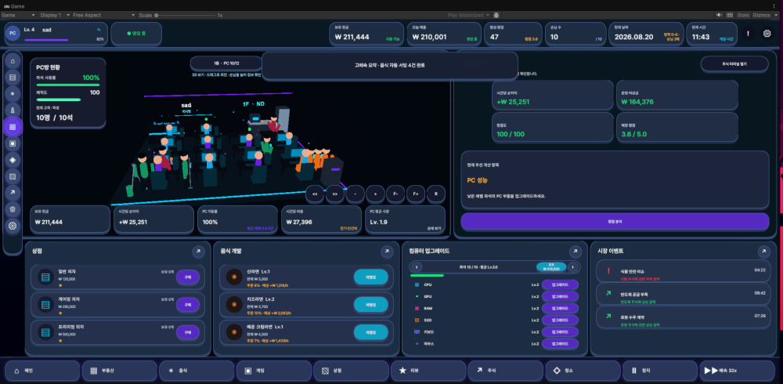Expand the 컴퓨터 업그레이드 panel arrow icon
This screenshot has width=783, height=384.
576,252
